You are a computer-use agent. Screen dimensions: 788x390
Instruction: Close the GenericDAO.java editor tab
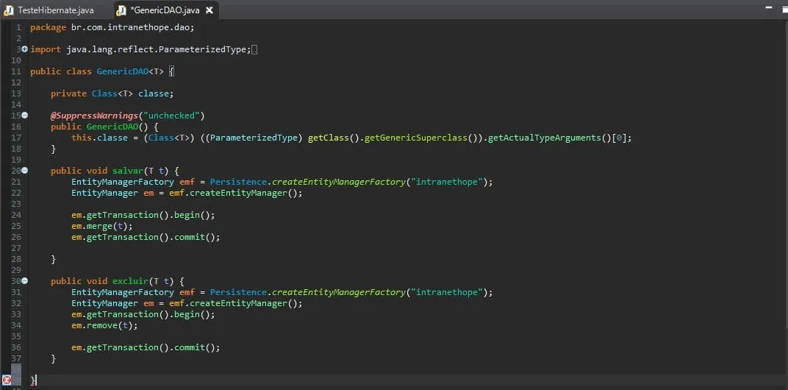point(209,10)
